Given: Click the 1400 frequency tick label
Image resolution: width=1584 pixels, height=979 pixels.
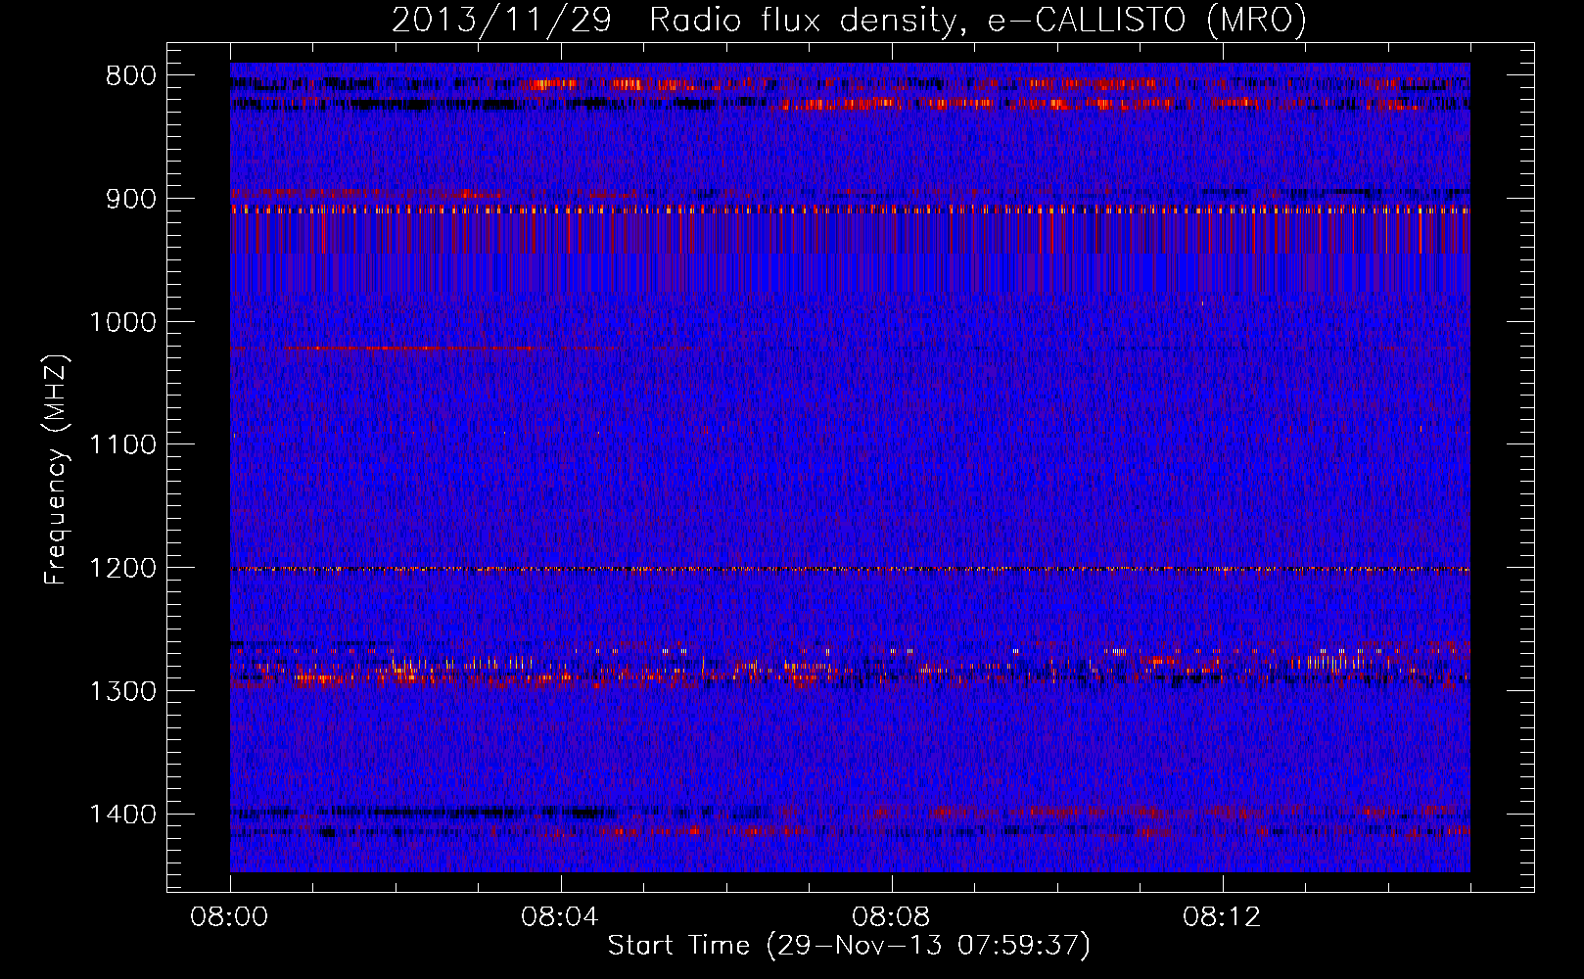Looking at the screenshot, I should (x=122, y=815).
